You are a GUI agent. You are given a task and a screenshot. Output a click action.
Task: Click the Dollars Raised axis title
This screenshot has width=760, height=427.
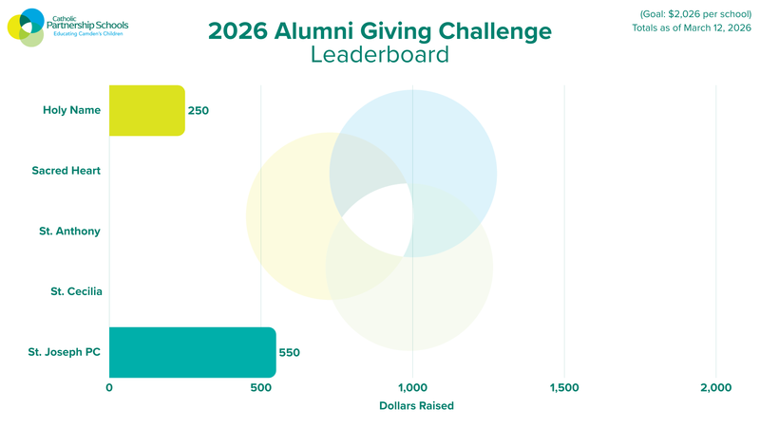click(415, 406)
